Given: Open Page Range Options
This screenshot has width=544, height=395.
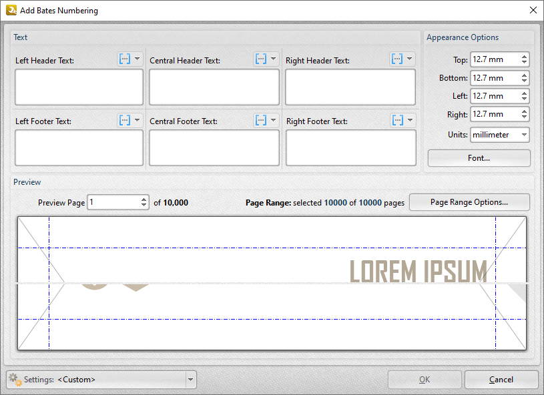Looking at the screenshot, I should (x=469, y=202).
